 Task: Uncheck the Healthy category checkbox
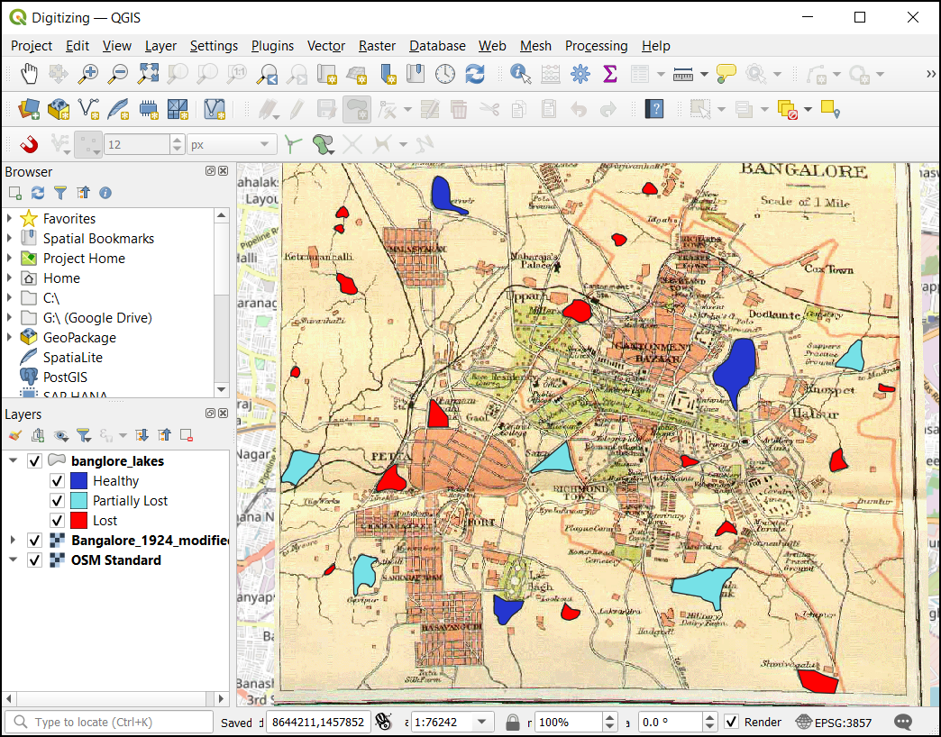(57, 481)
